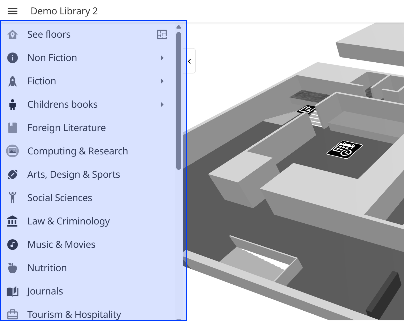The image size is (404, 321).
Task: Open the Journals section
Action: (x=45, y=291)
